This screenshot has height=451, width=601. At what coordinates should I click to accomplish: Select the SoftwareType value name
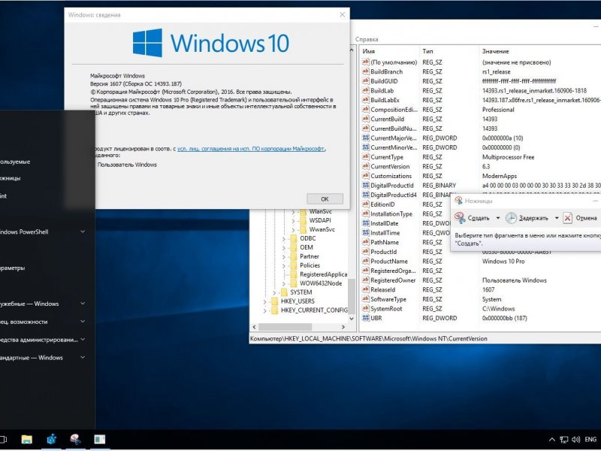click(x=388, y=299)
